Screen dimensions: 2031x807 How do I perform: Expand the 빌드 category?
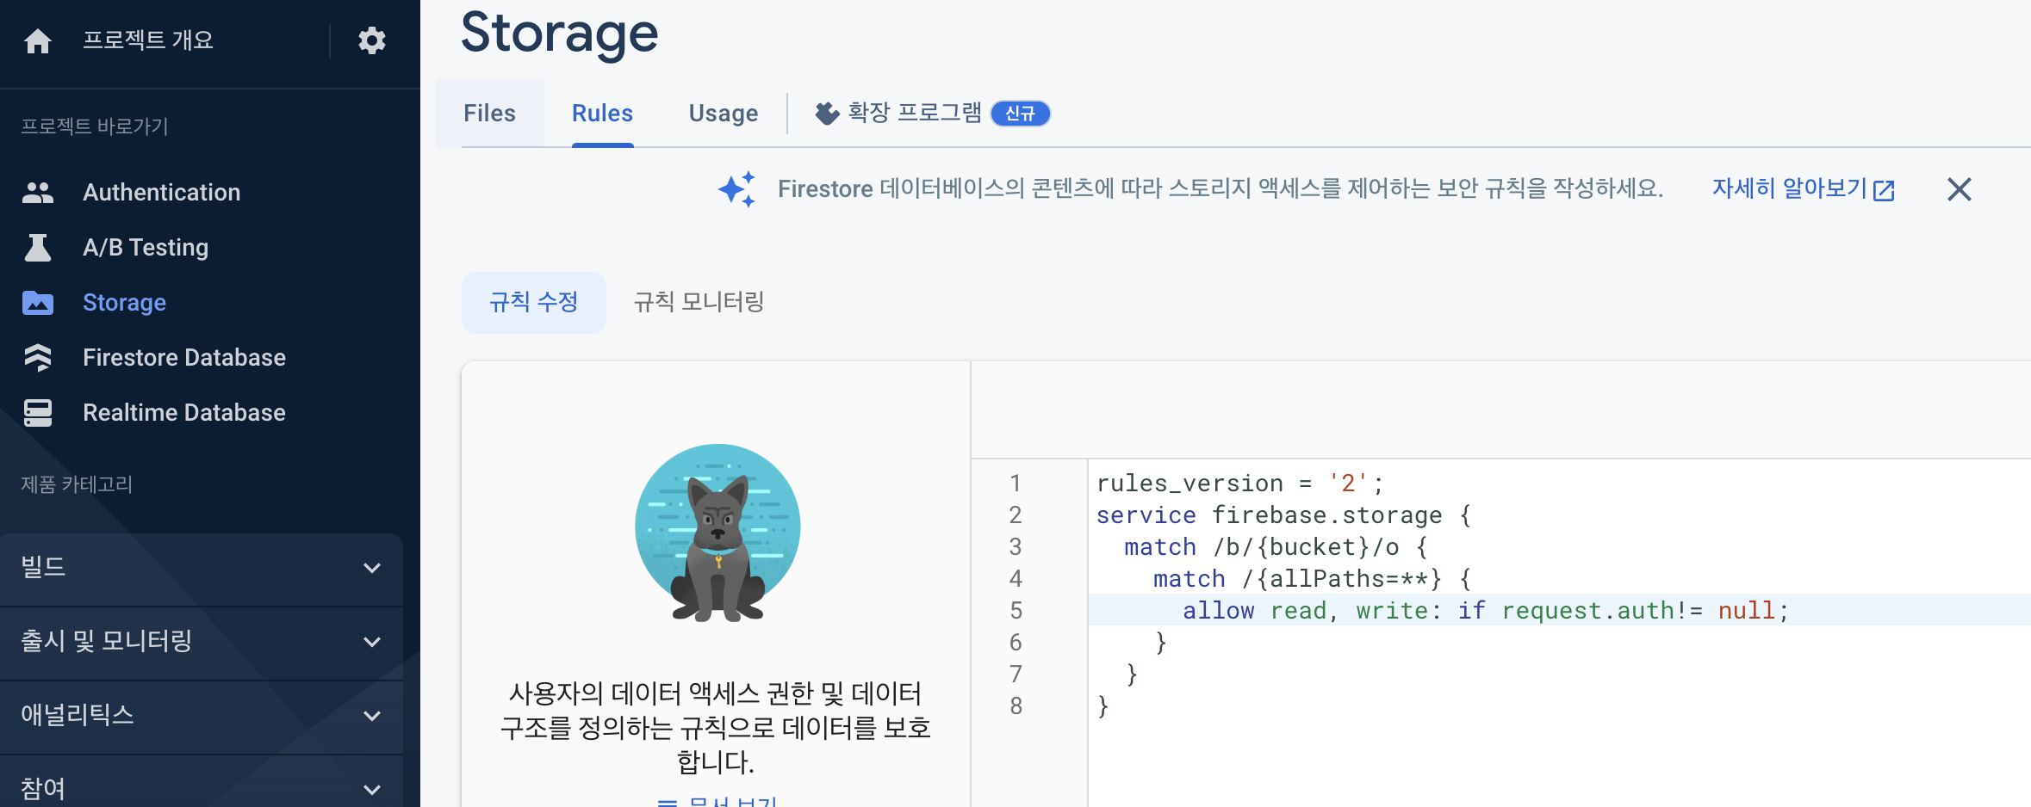(x=202, y=569)
